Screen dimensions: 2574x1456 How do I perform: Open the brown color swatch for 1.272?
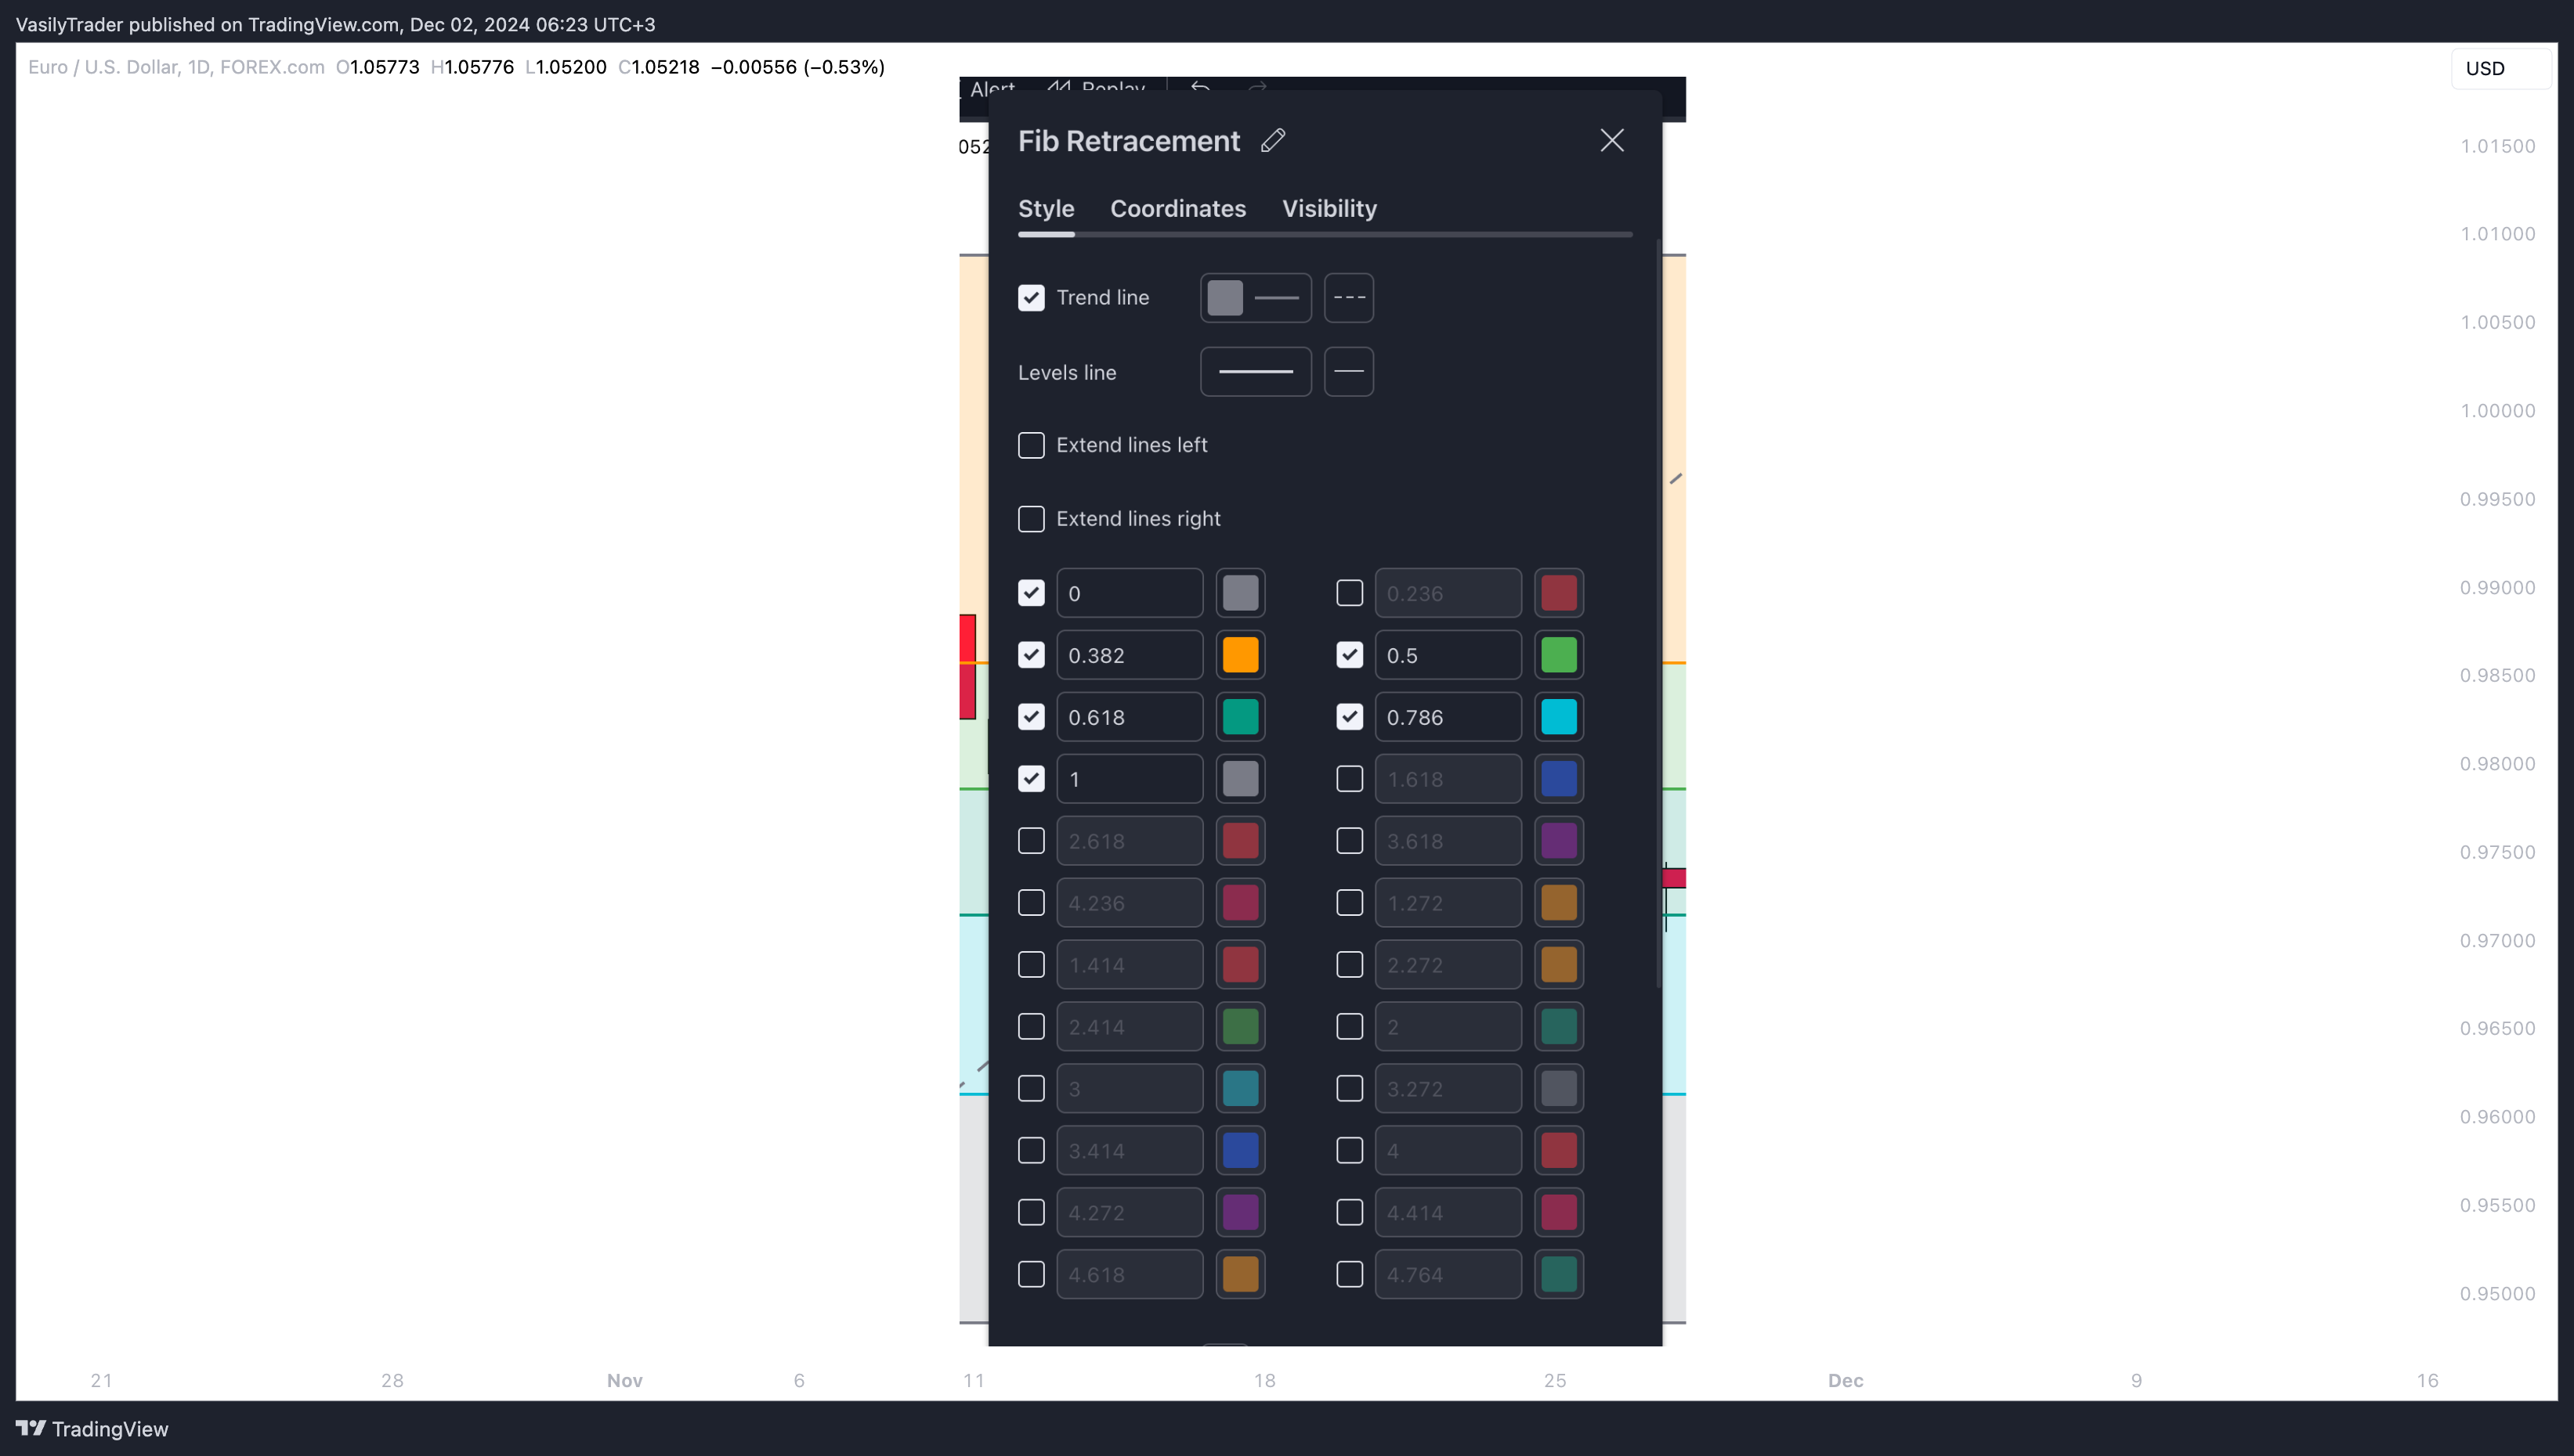pyautogui.click(x=1559, y=903)
